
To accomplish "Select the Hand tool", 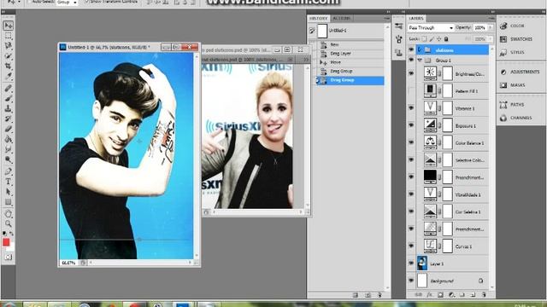I will [8, 213].
